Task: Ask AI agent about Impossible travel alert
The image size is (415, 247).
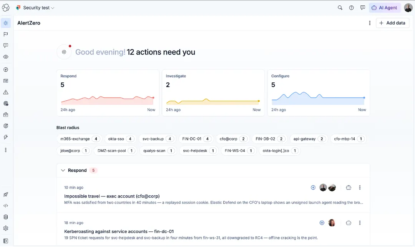Action: (x=349, y=188)
